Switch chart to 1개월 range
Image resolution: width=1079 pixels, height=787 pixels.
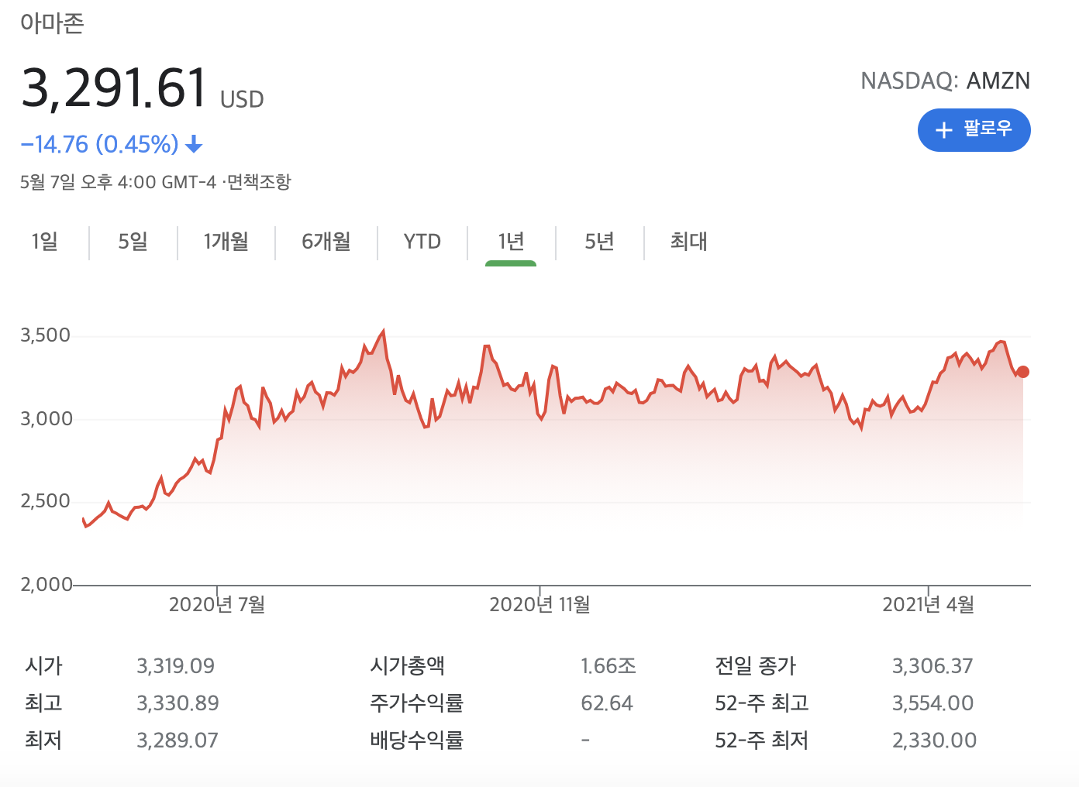[x=226, y=242]
